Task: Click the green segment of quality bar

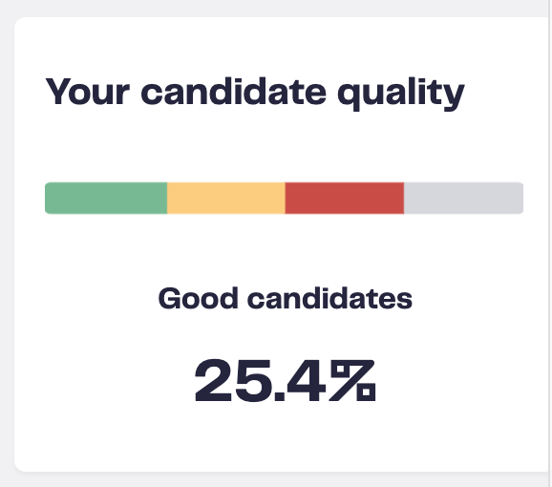Action: (106, 198)
